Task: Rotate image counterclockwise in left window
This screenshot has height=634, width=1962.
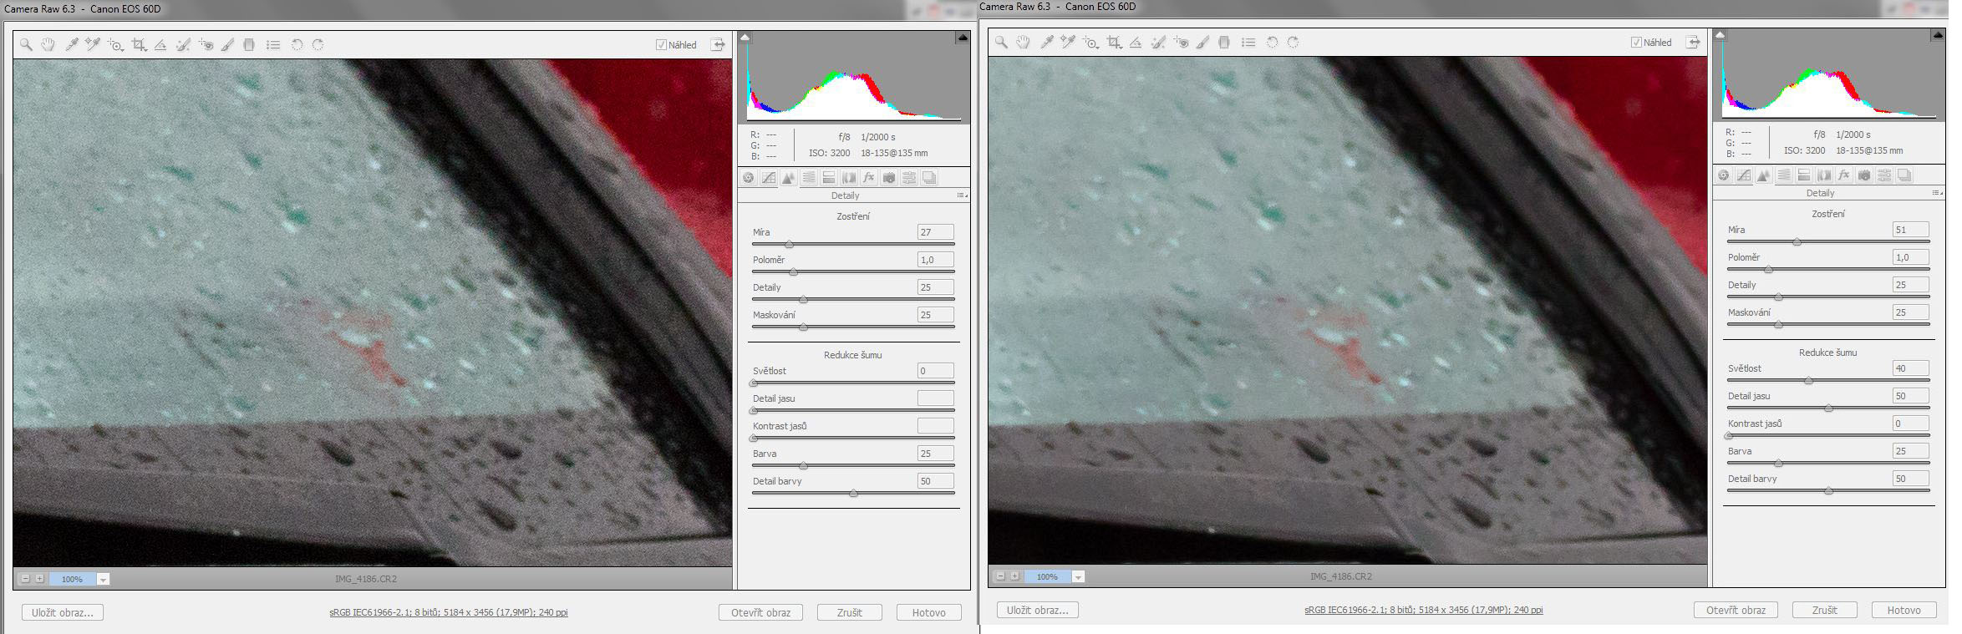Action: [x=297, y=45]
